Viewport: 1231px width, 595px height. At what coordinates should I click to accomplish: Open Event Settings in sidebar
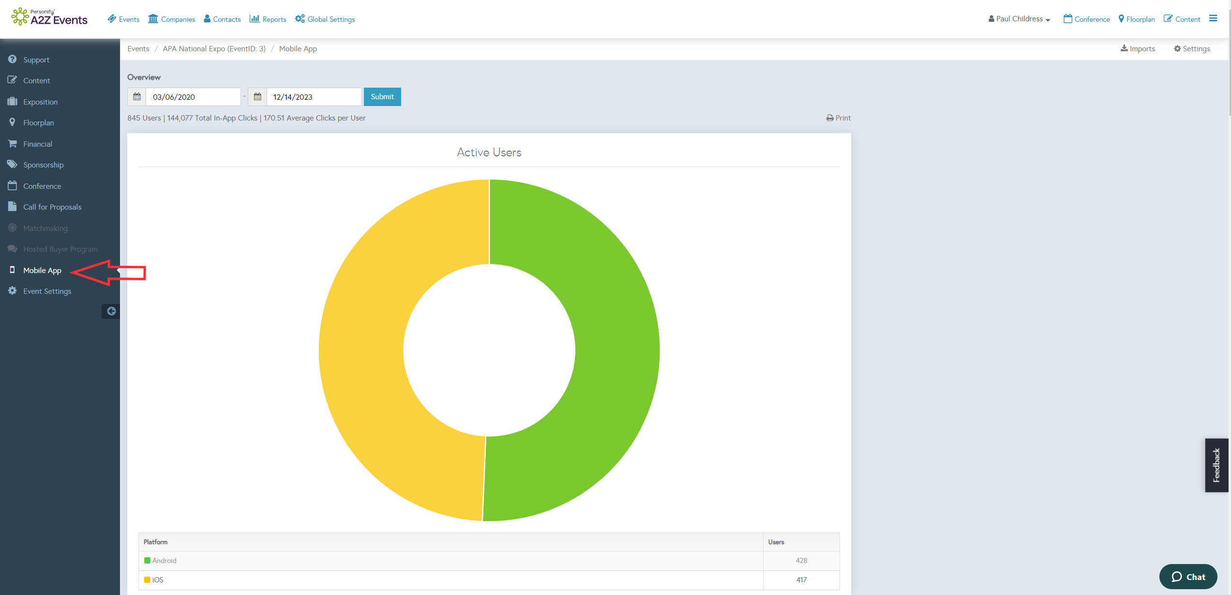tap(47, 291)
